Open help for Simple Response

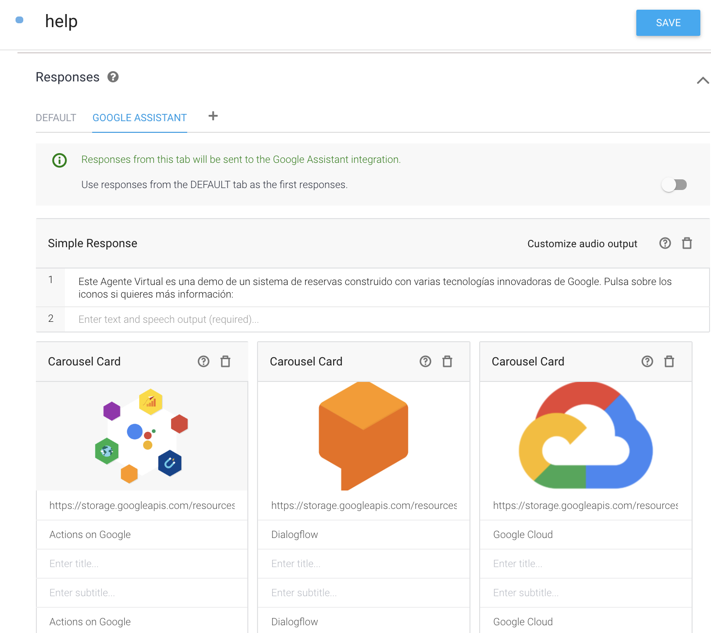665,243
